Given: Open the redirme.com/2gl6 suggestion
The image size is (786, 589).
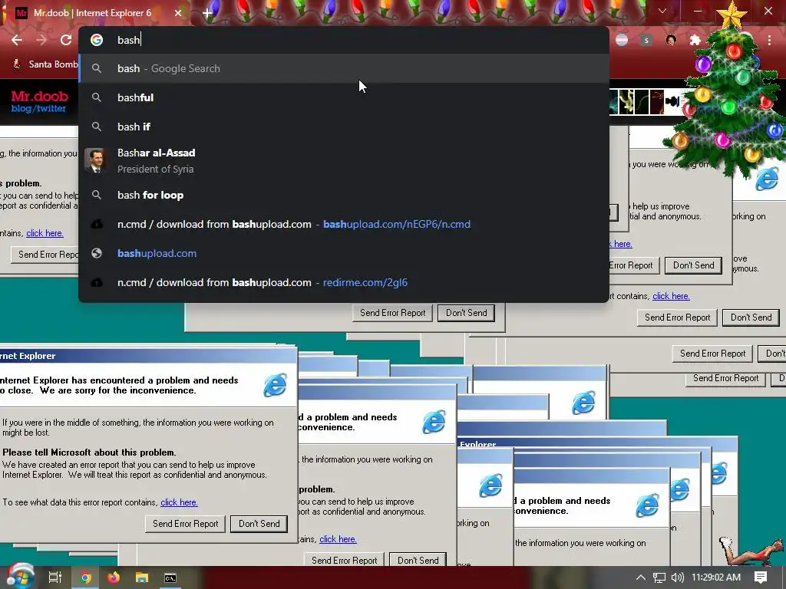Looking at the screenshot, I should [343, 282].
